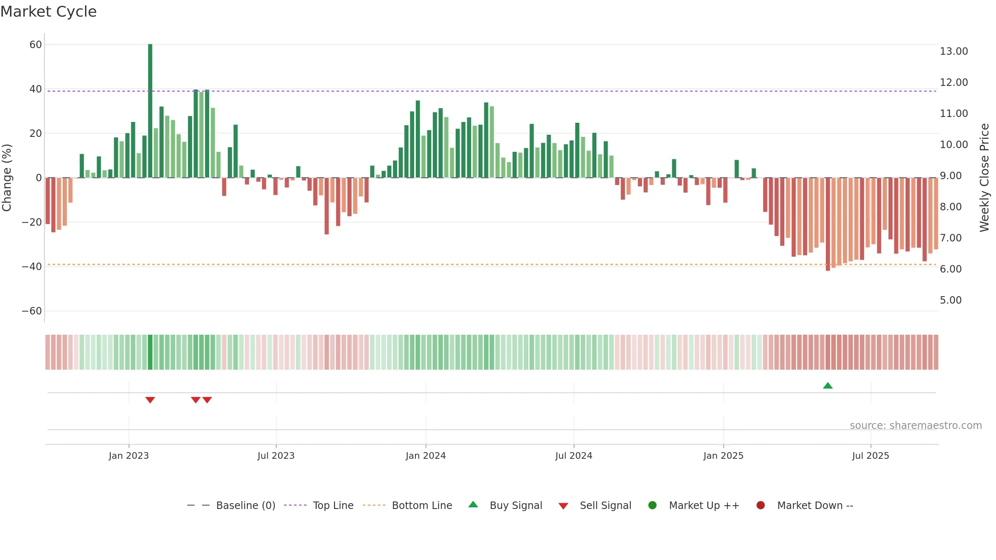Viewport: 996px width, 560px height.
Task: Click the orange dotted Bottom Line
Action: pos(492,264)
